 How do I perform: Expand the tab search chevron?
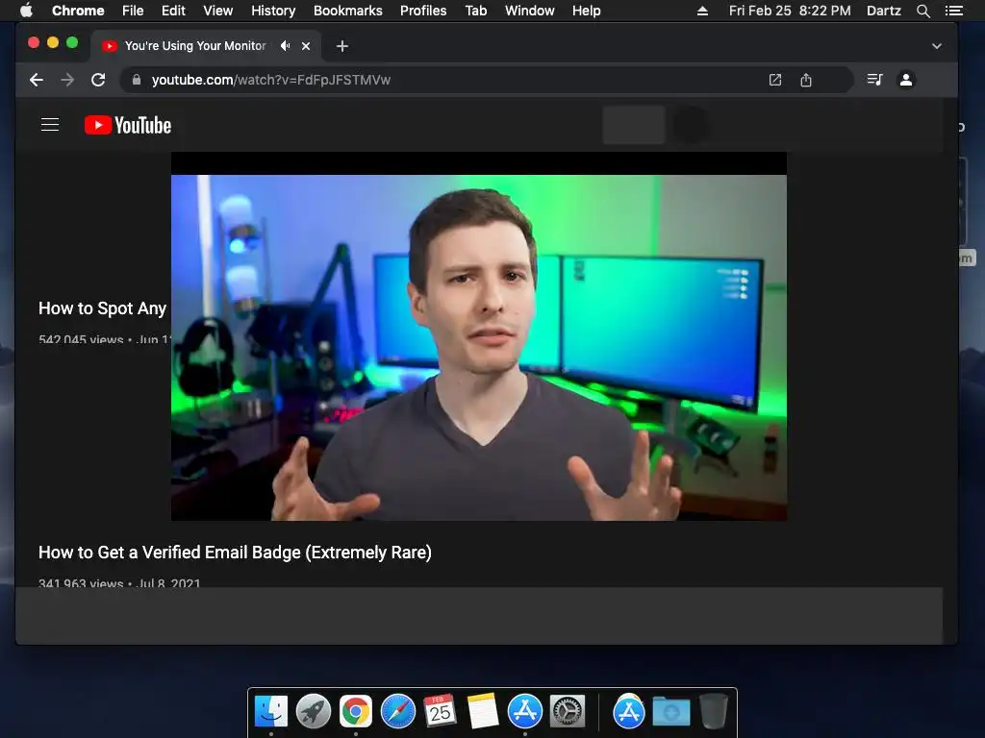click(937, 46)
